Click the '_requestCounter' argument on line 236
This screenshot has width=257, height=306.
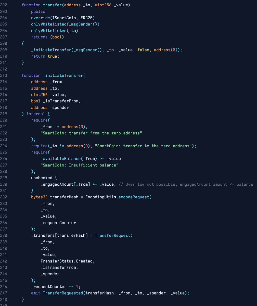58,223
